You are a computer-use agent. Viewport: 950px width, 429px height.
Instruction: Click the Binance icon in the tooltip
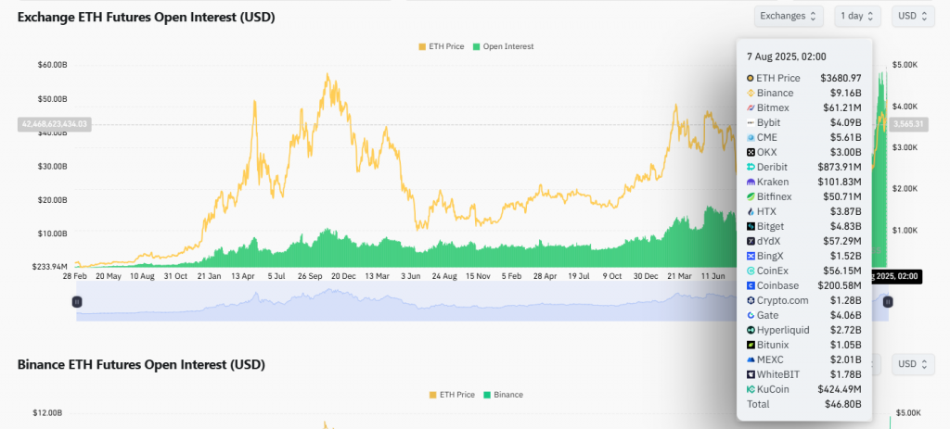(750, 93)
